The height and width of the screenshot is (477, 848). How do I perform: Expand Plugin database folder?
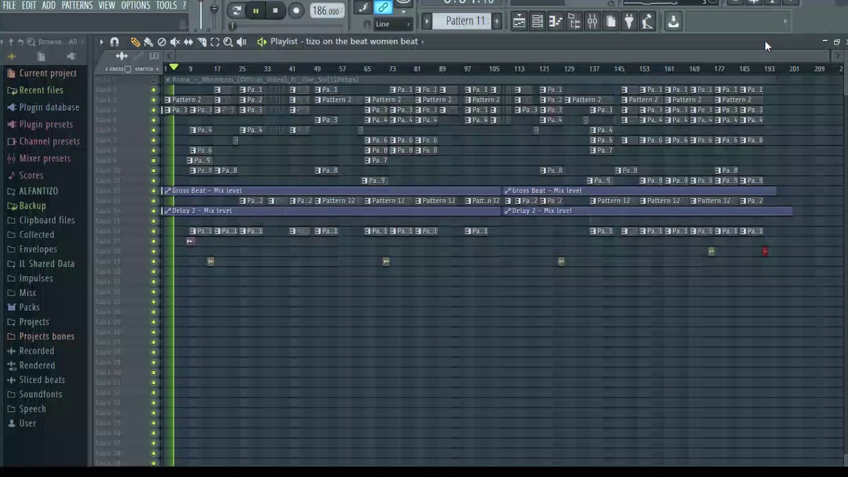coord(44,107)
